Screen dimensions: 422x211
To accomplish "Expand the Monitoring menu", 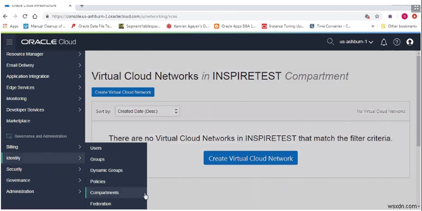I will click(x=43, y=99).
